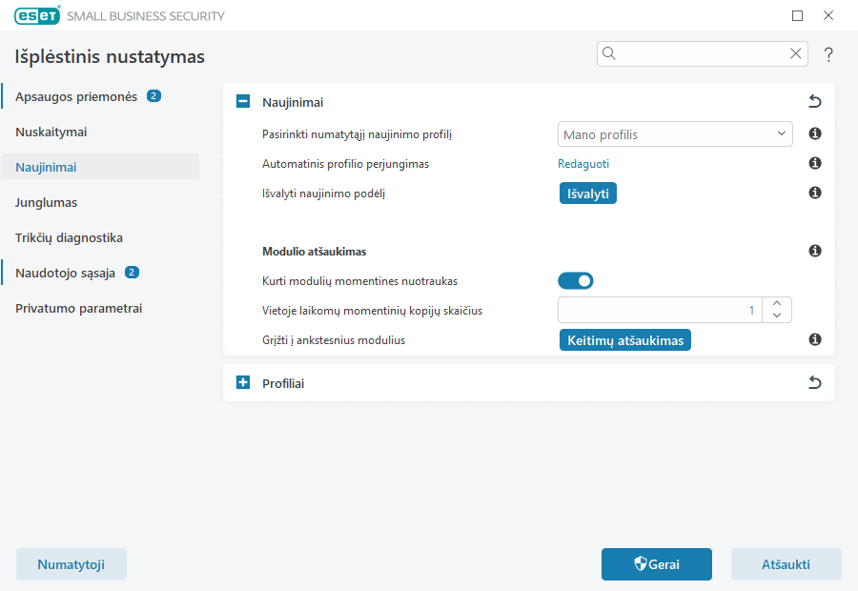This screenshot has width=858, height=591.
Task: Show info for Išvalyti naujinimo podėlį
Action: click(x=815, y=194)
